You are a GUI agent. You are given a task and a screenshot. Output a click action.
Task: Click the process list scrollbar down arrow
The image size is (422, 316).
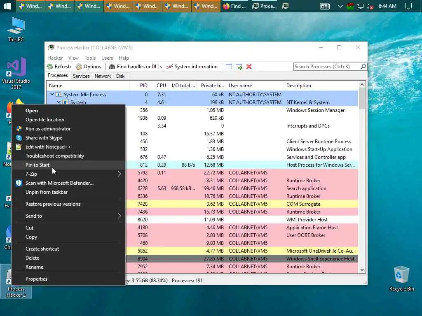pos(362,270)
